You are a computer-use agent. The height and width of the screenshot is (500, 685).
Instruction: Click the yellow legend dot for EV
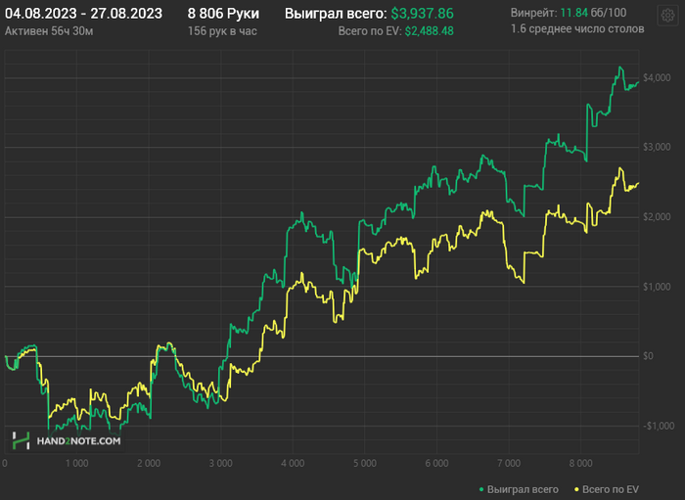(x=576, y=490)
